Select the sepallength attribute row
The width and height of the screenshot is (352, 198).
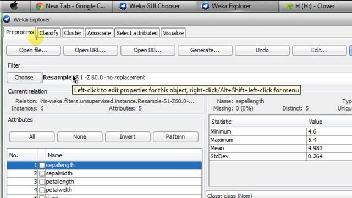click(105, 165)
